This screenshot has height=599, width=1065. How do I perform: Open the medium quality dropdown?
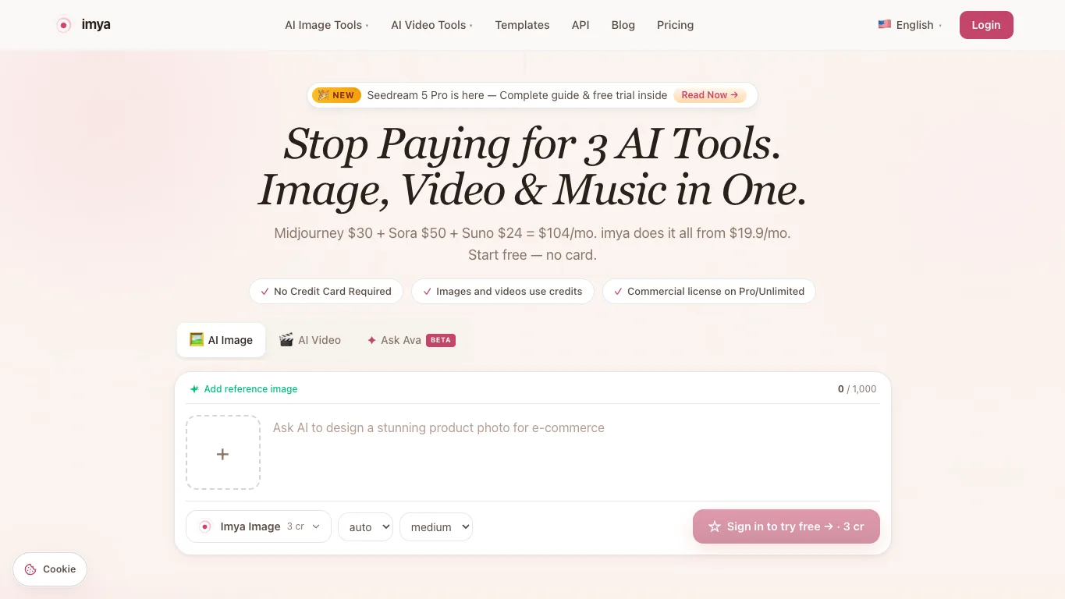coord(436,527)
